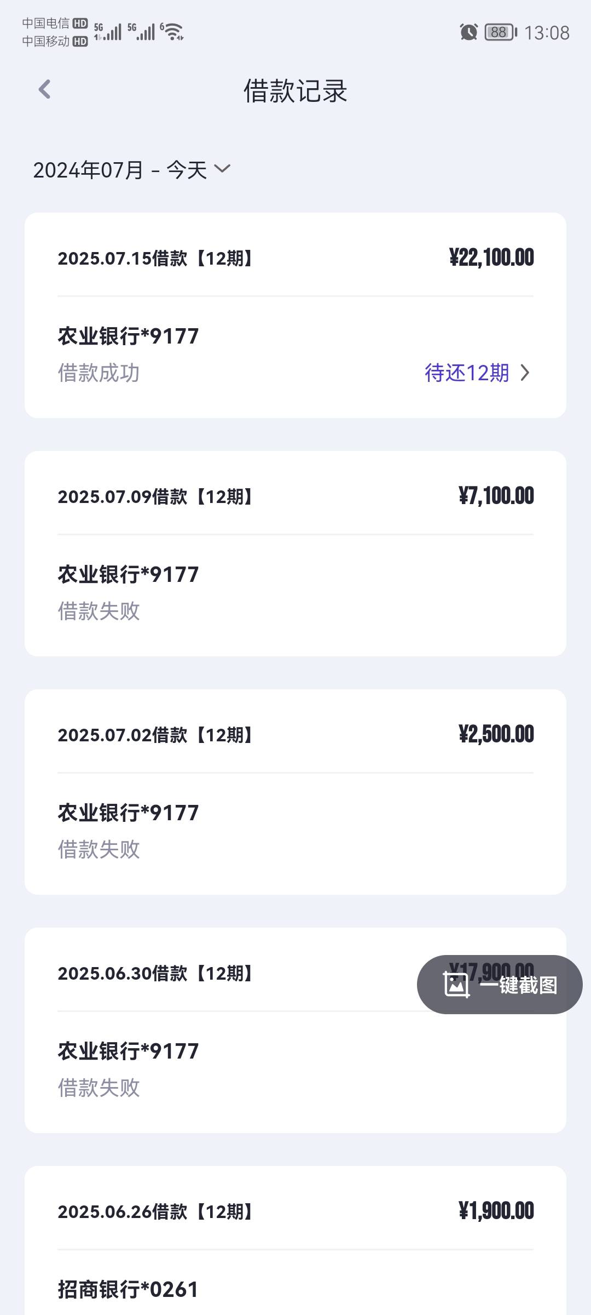Tap the ¥22,100.00 loan amount
591x1315 pixels.
click(x=491, y=258)
